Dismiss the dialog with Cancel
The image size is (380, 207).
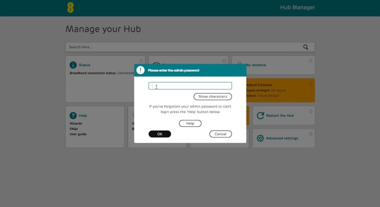(x=220, y=134)
